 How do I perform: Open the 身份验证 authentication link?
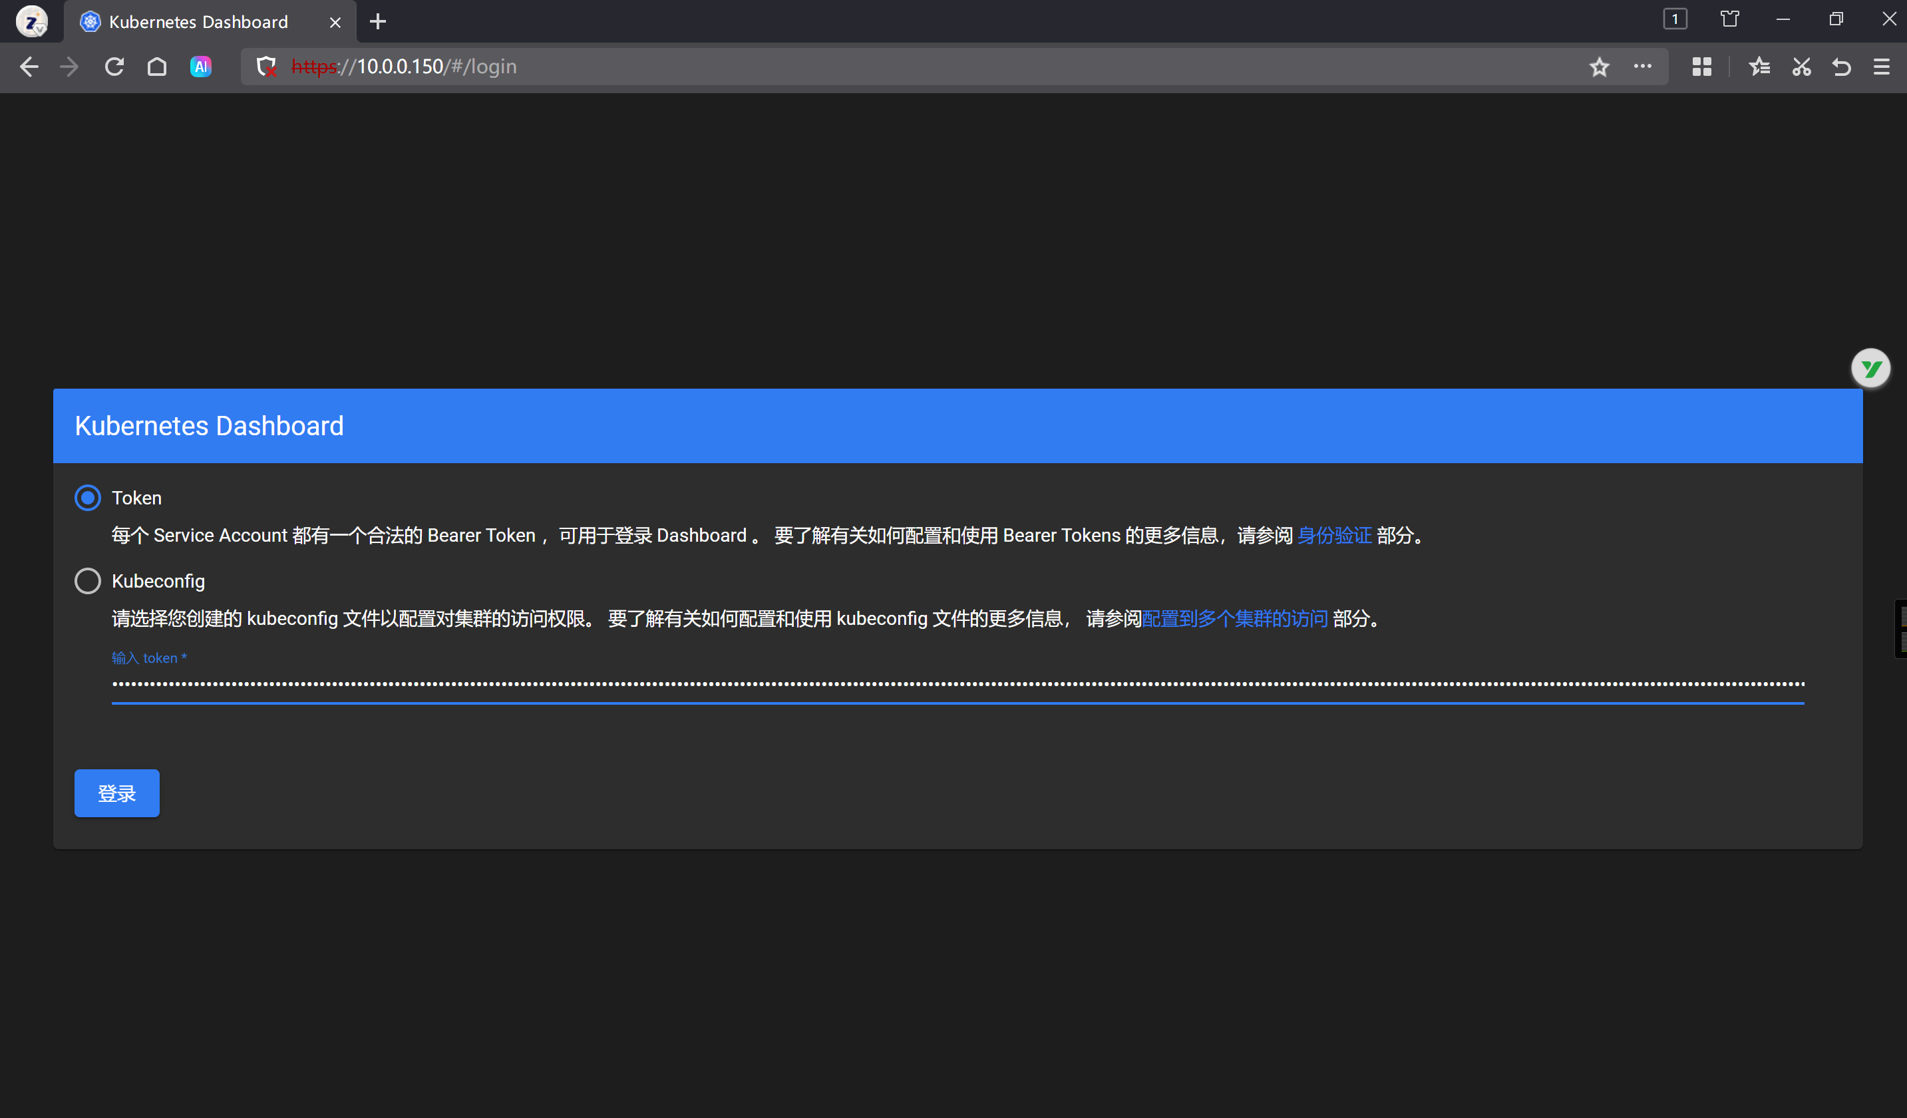(x=1334, y=536)
